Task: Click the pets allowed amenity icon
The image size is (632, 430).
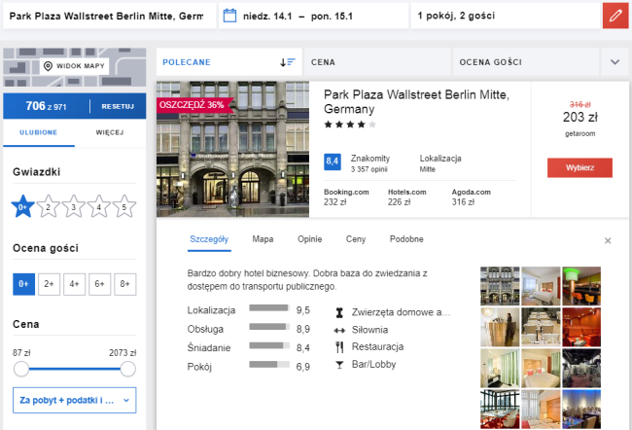Action: point(338,312)
